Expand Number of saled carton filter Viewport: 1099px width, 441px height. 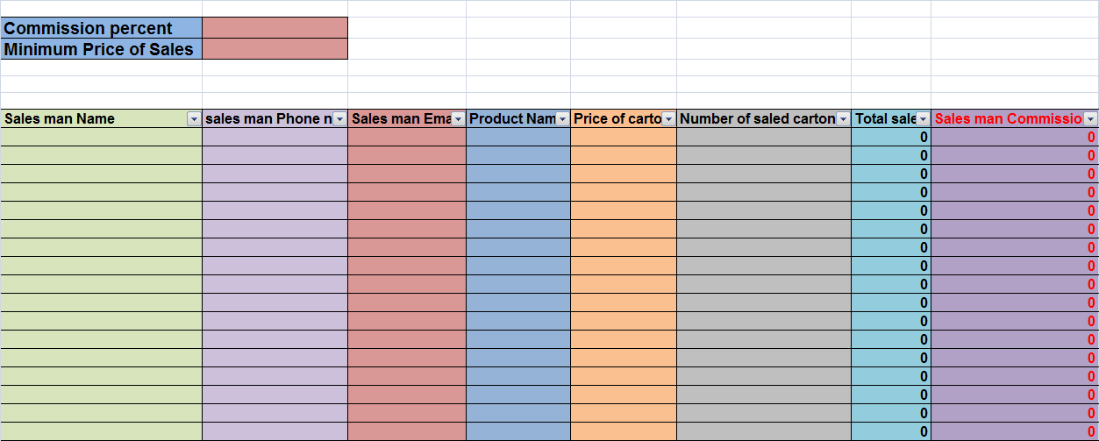[x=843, y=119]
